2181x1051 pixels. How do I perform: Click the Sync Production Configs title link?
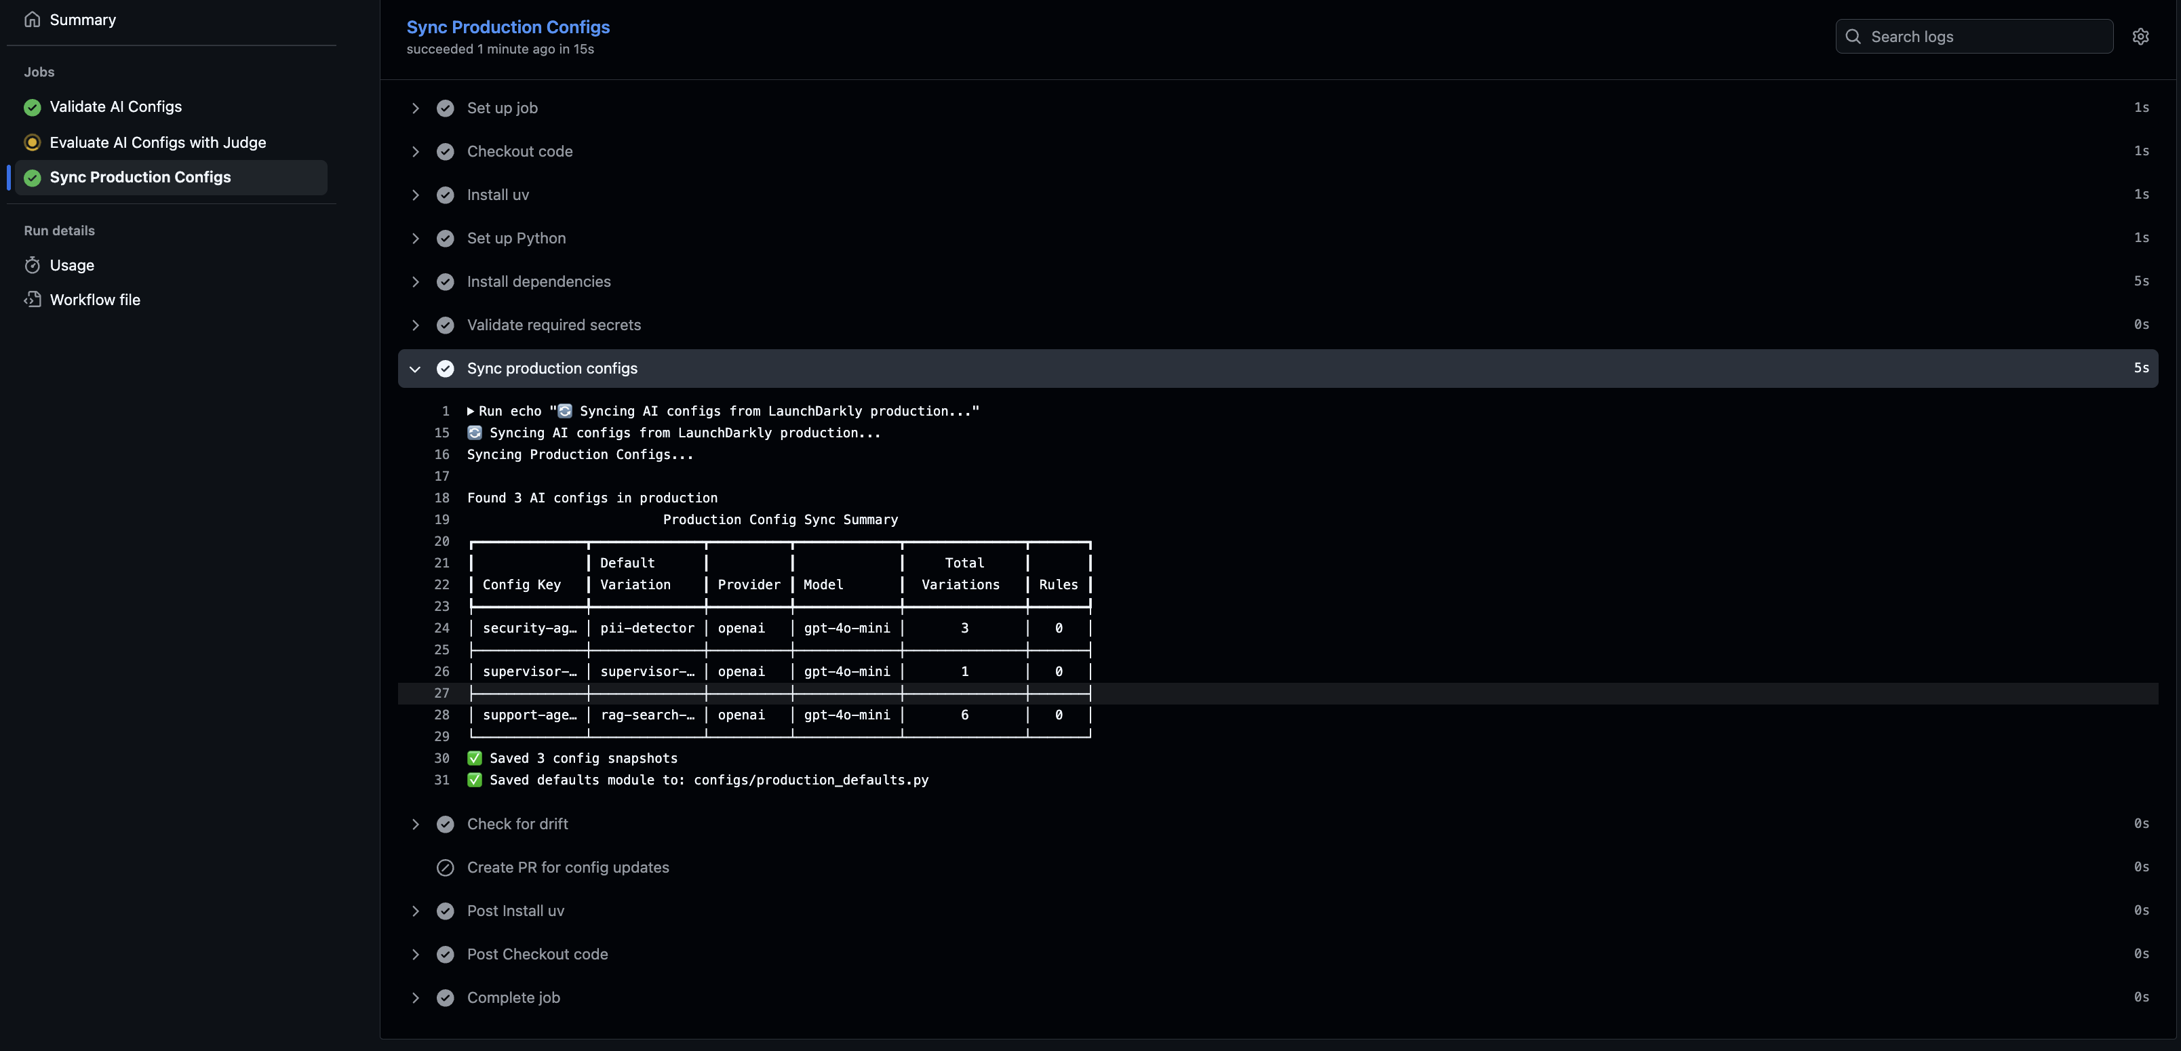point(507,26)
